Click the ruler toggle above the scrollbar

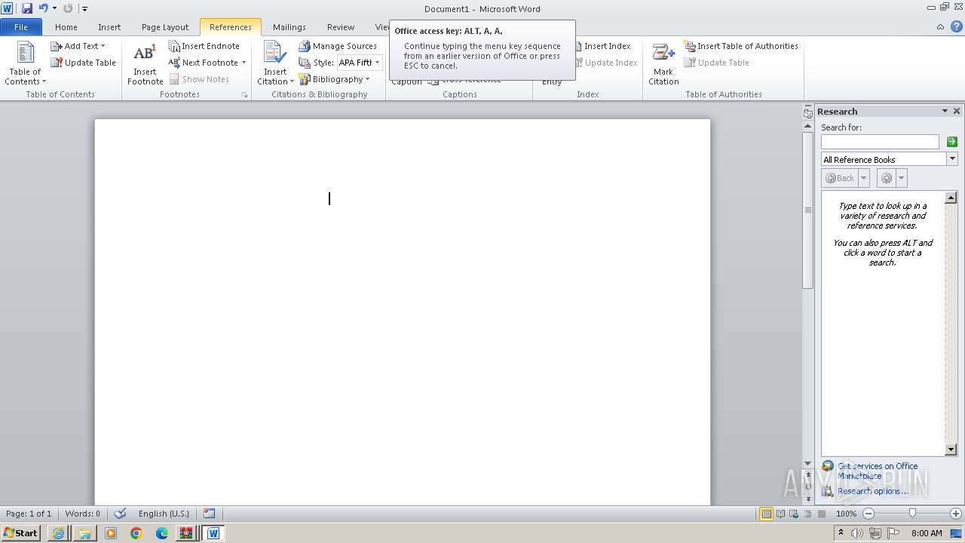(x=807, y=112)
